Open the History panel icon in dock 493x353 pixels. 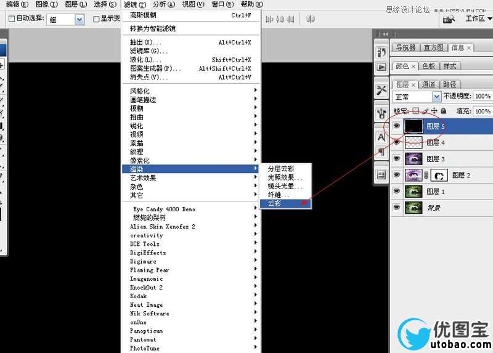coord(381,52)
